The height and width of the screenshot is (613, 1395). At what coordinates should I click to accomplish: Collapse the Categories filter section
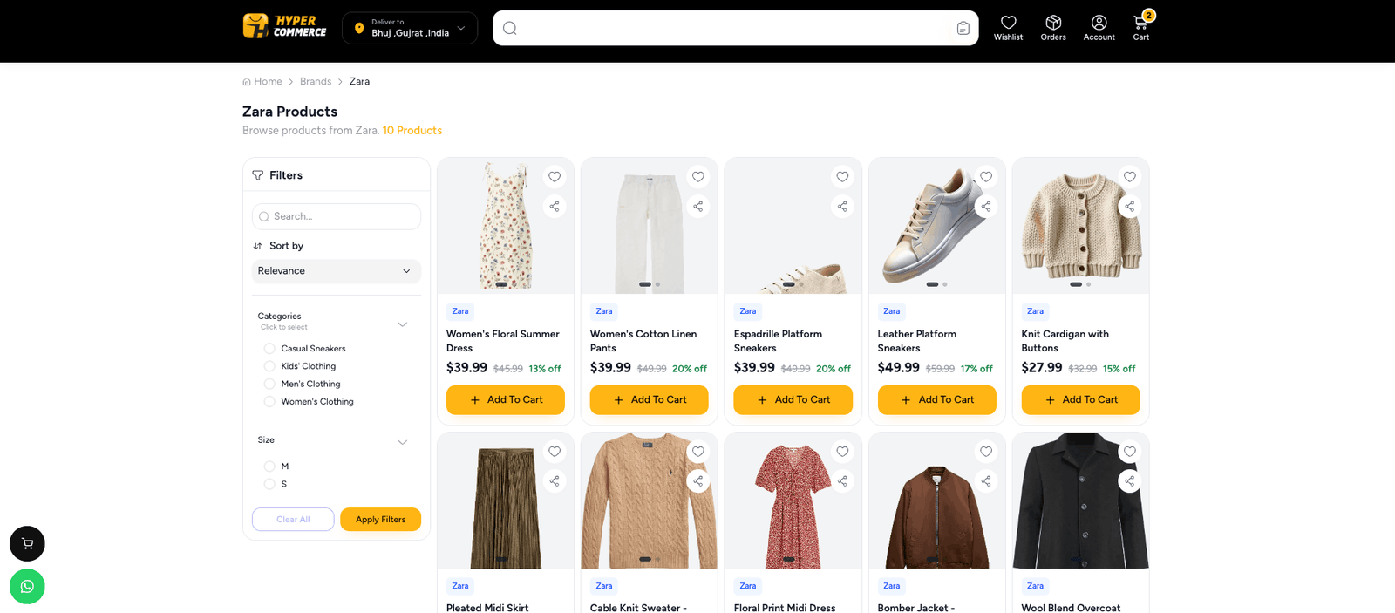pos(403,324)
